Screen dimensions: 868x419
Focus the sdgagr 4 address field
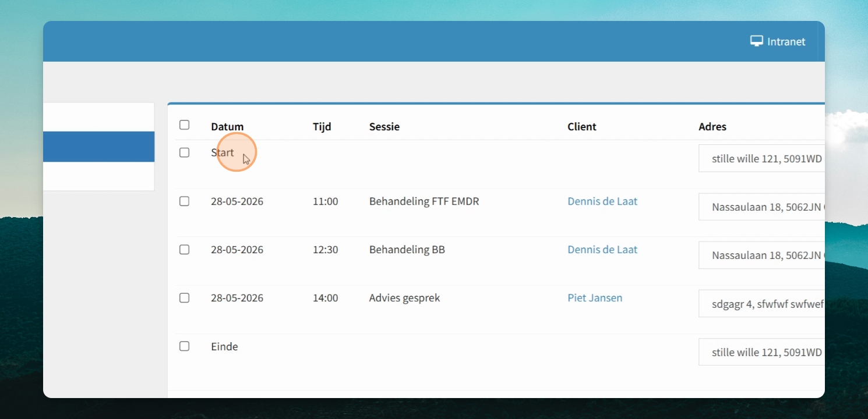tap(761, 303)
